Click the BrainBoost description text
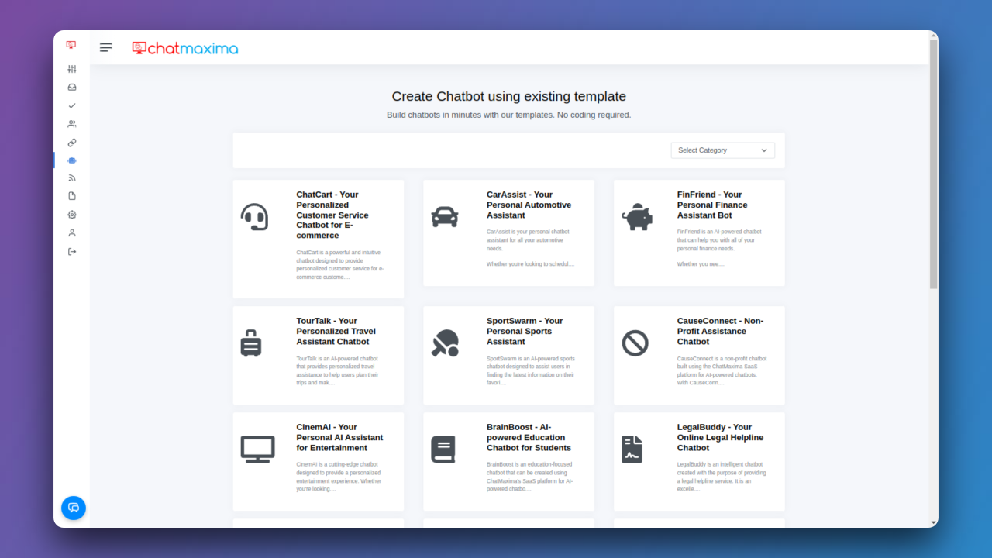Image resolution: width=992 pixels, height=558 pixels. tap(529, 477)
